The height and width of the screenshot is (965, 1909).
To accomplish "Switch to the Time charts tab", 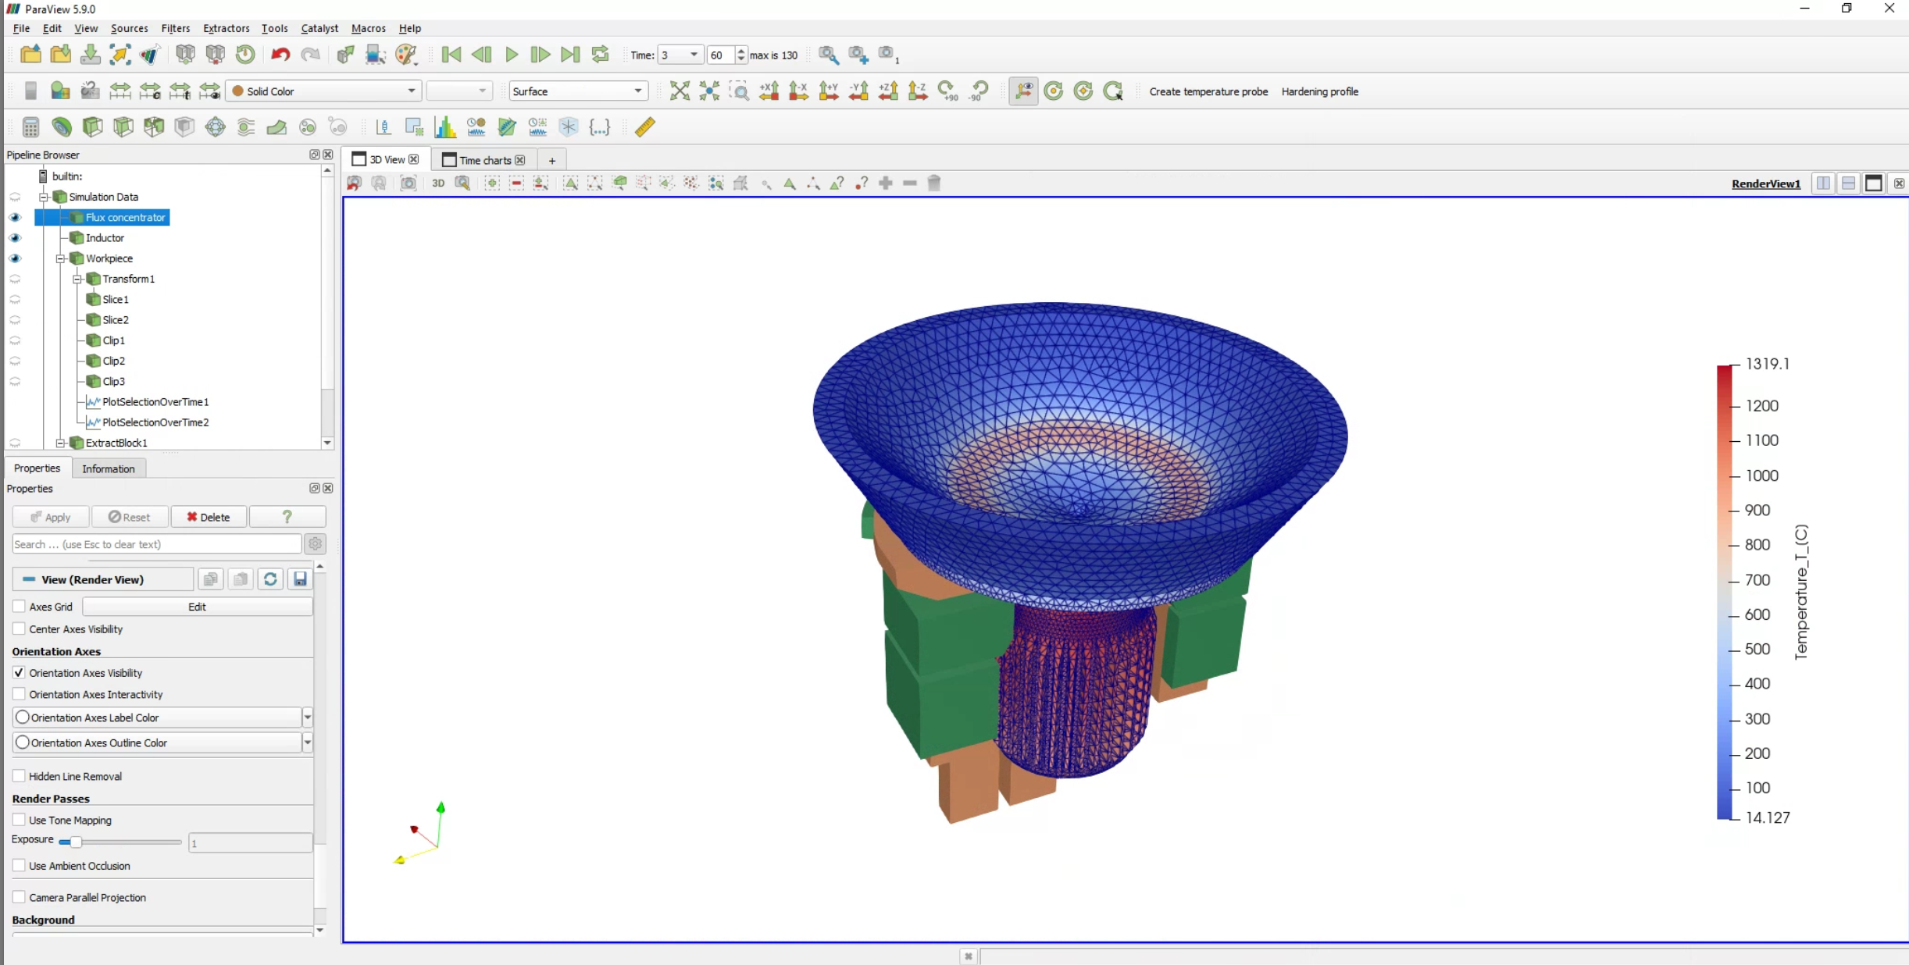I will click(x=483, y=160).
